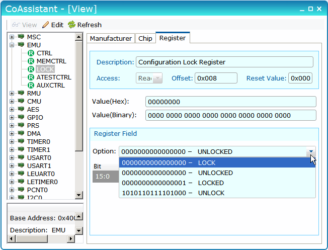This screenshot has height=250, width=328.
Task: Expand the DMA tree node
Action: click(12, 134)
